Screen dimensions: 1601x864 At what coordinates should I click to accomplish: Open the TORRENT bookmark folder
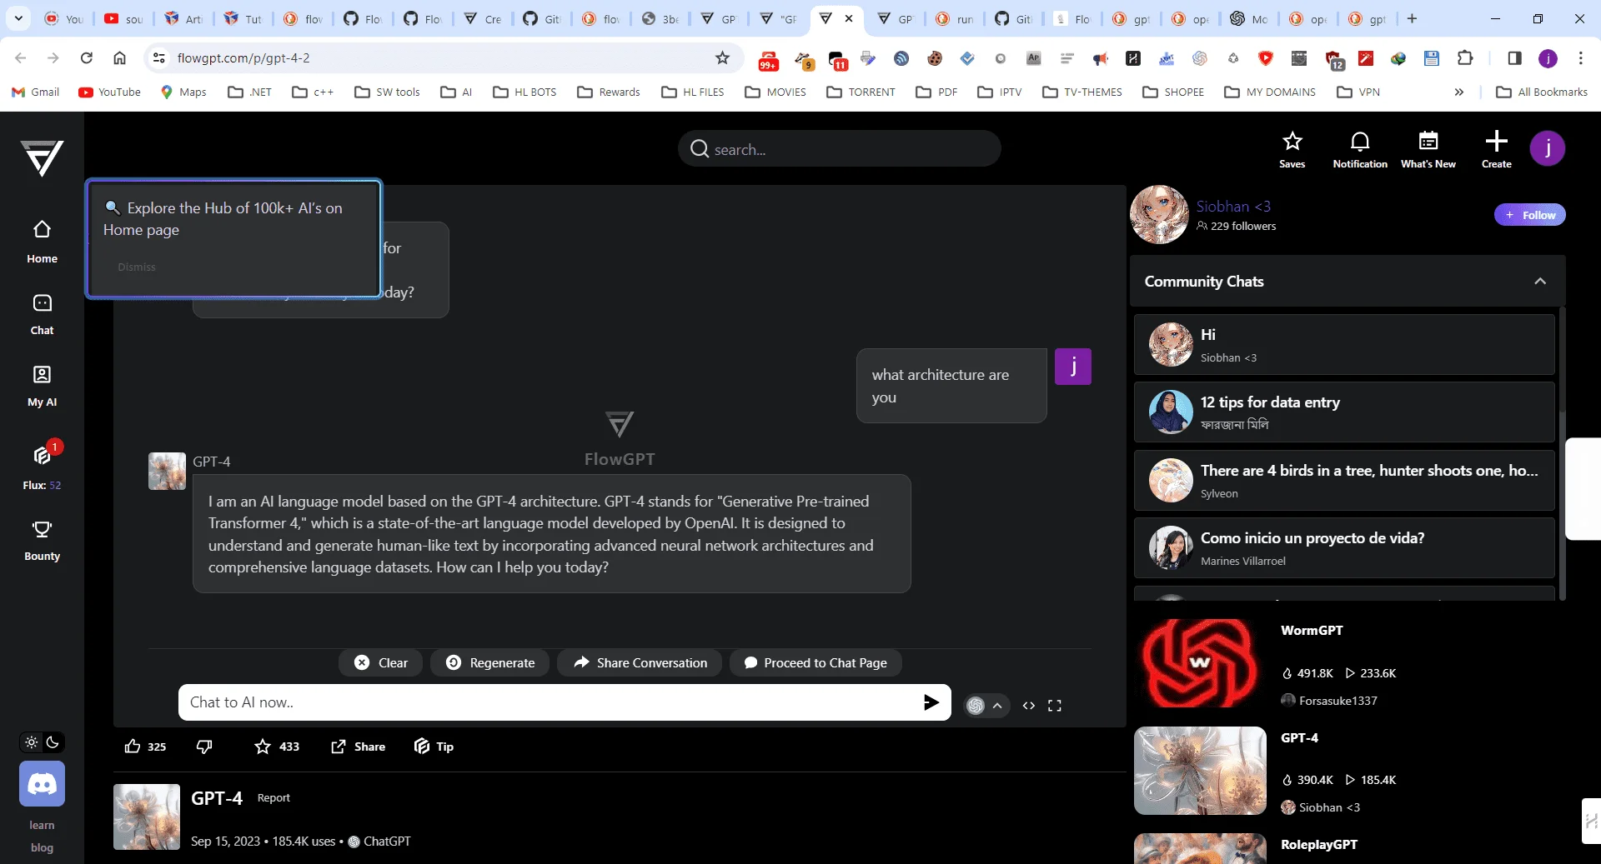pos(861,92)
